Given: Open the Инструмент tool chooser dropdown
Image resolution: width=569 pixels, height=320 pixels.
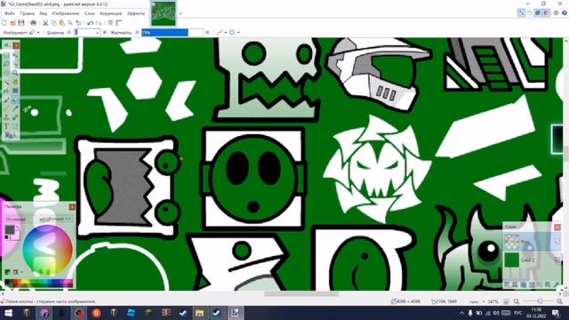Looking at the screenshot, I should click(x=35, y=32).
